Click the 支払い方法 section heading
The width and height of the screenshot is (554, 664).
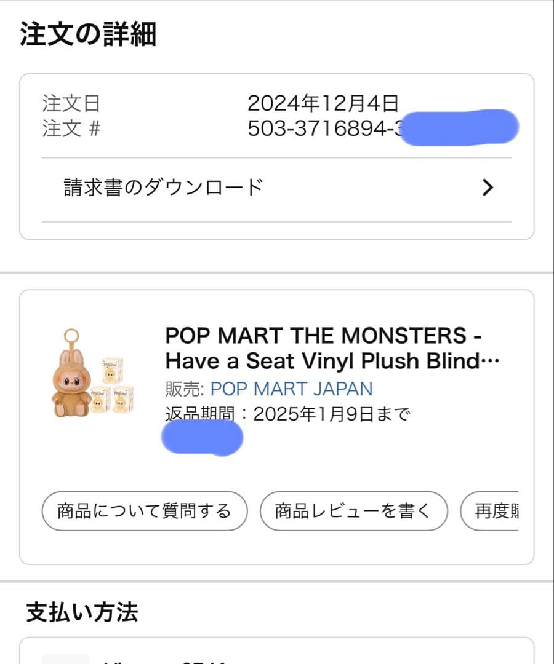82,612
